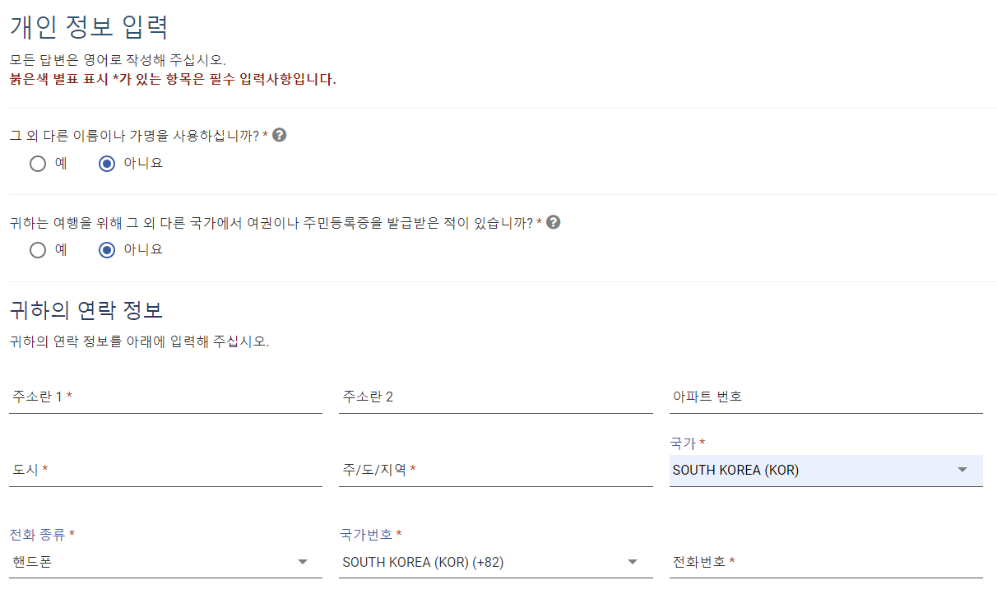This screenshot has height=594, width=997.
Task: Select 아니요 for the other passport question
Action: tap(106, 250)
